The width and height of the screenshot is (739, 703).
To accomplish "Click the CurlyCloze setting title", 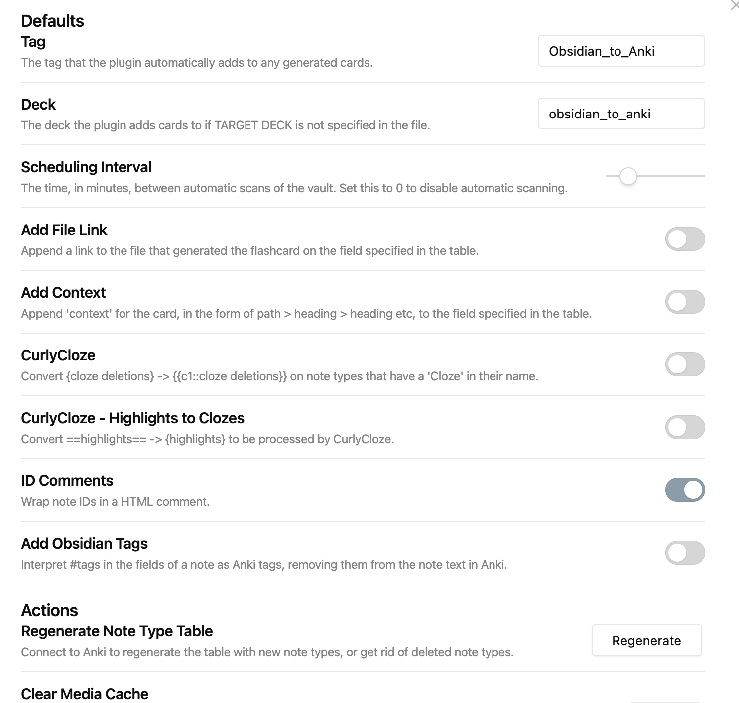I will 58,355.
